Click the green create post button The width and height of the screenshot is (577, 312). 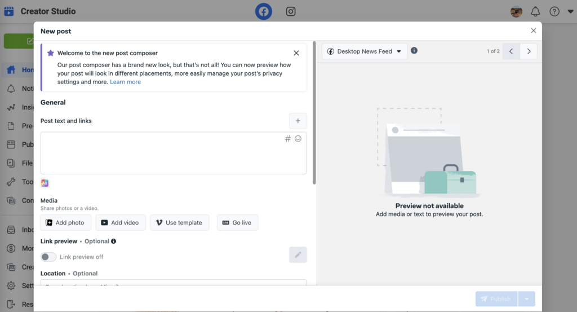(19, 41)
